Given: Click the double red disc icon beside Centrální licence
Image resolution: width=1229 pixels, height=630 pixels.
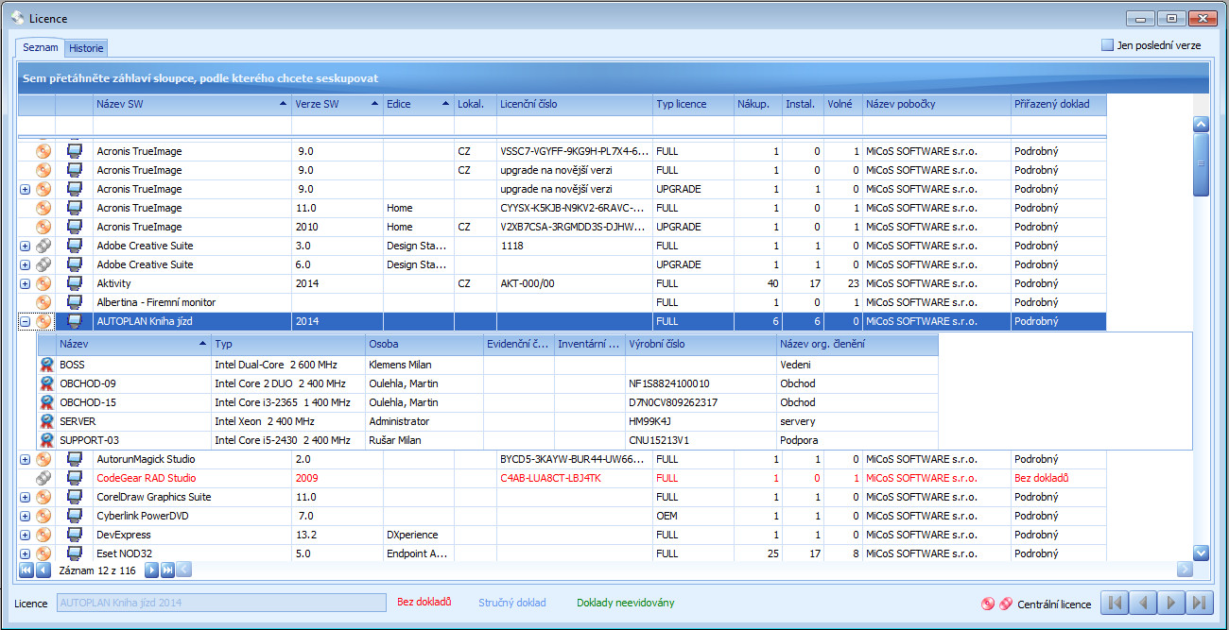Looking at the screenshot, I should click(x=1006, y=604).
